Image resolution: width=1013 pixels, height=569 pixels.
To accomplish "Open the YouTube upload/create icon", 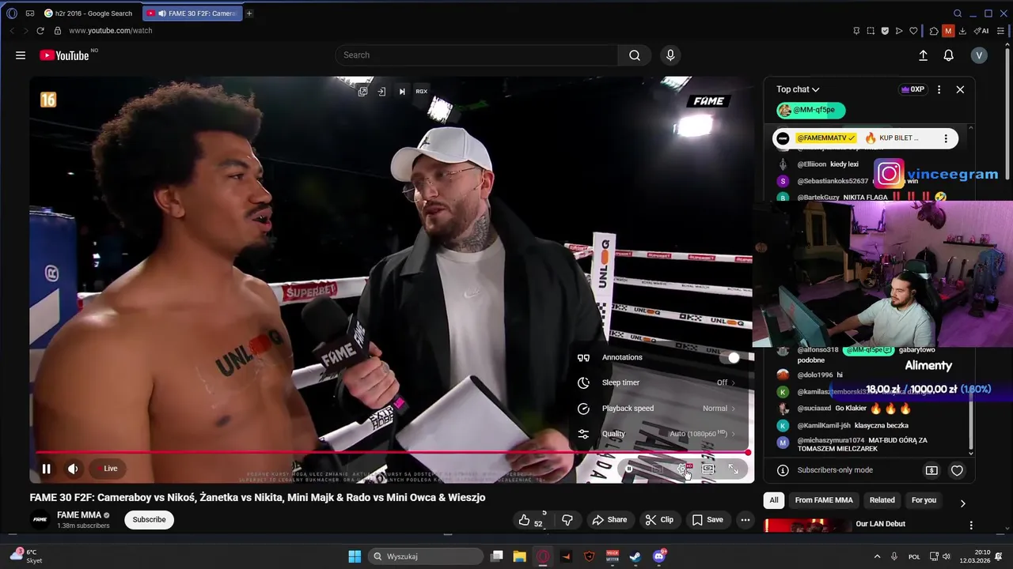I will coord(923,55).
